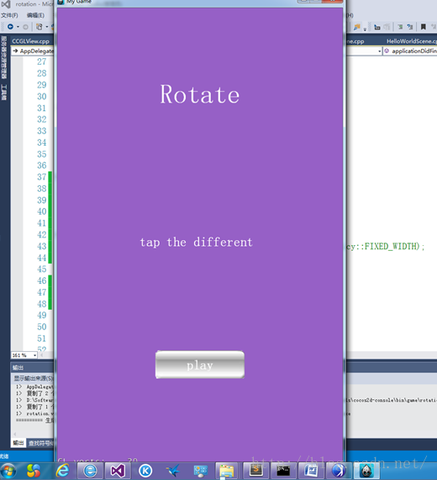Switch to the CCGLView.cpp tab
Image resolution: width=437 pixels, height=480 pixels.
tap(30, 41)
